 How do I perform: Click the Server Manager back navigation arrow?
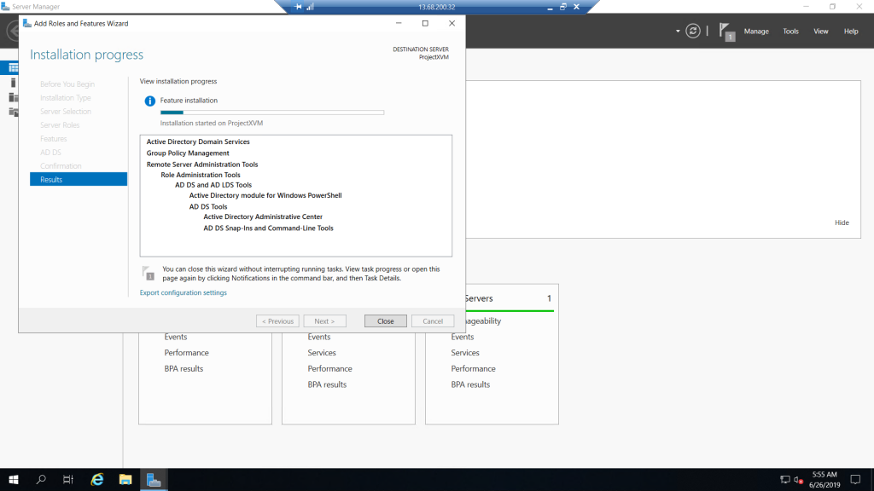pos(12,32)
